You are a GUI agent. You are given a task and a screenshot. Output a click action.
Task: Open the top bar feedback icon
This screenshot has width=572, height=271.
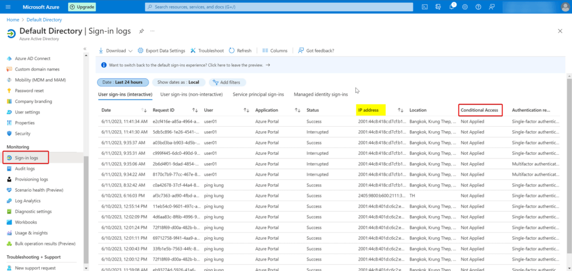click(x=492, y=7)
